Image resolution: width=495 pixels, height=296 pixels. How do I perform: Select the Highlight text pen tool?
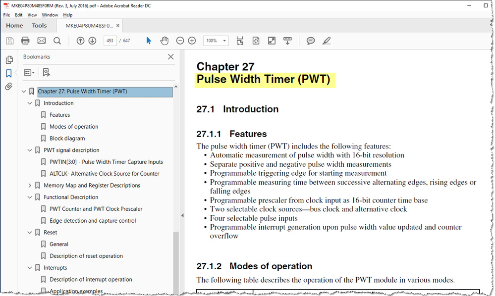pyautogui.click(x=327, y=41)
